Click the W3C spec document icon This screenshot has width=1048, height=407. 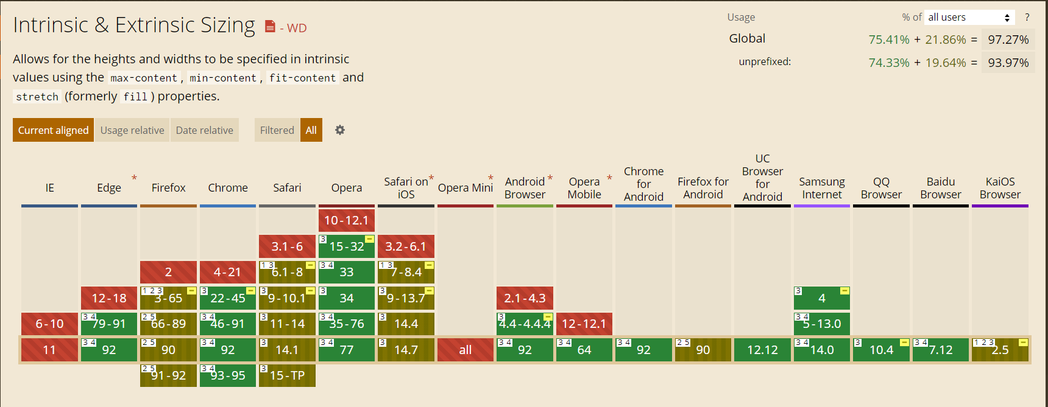pyautogui.click(x=270, y=27)
